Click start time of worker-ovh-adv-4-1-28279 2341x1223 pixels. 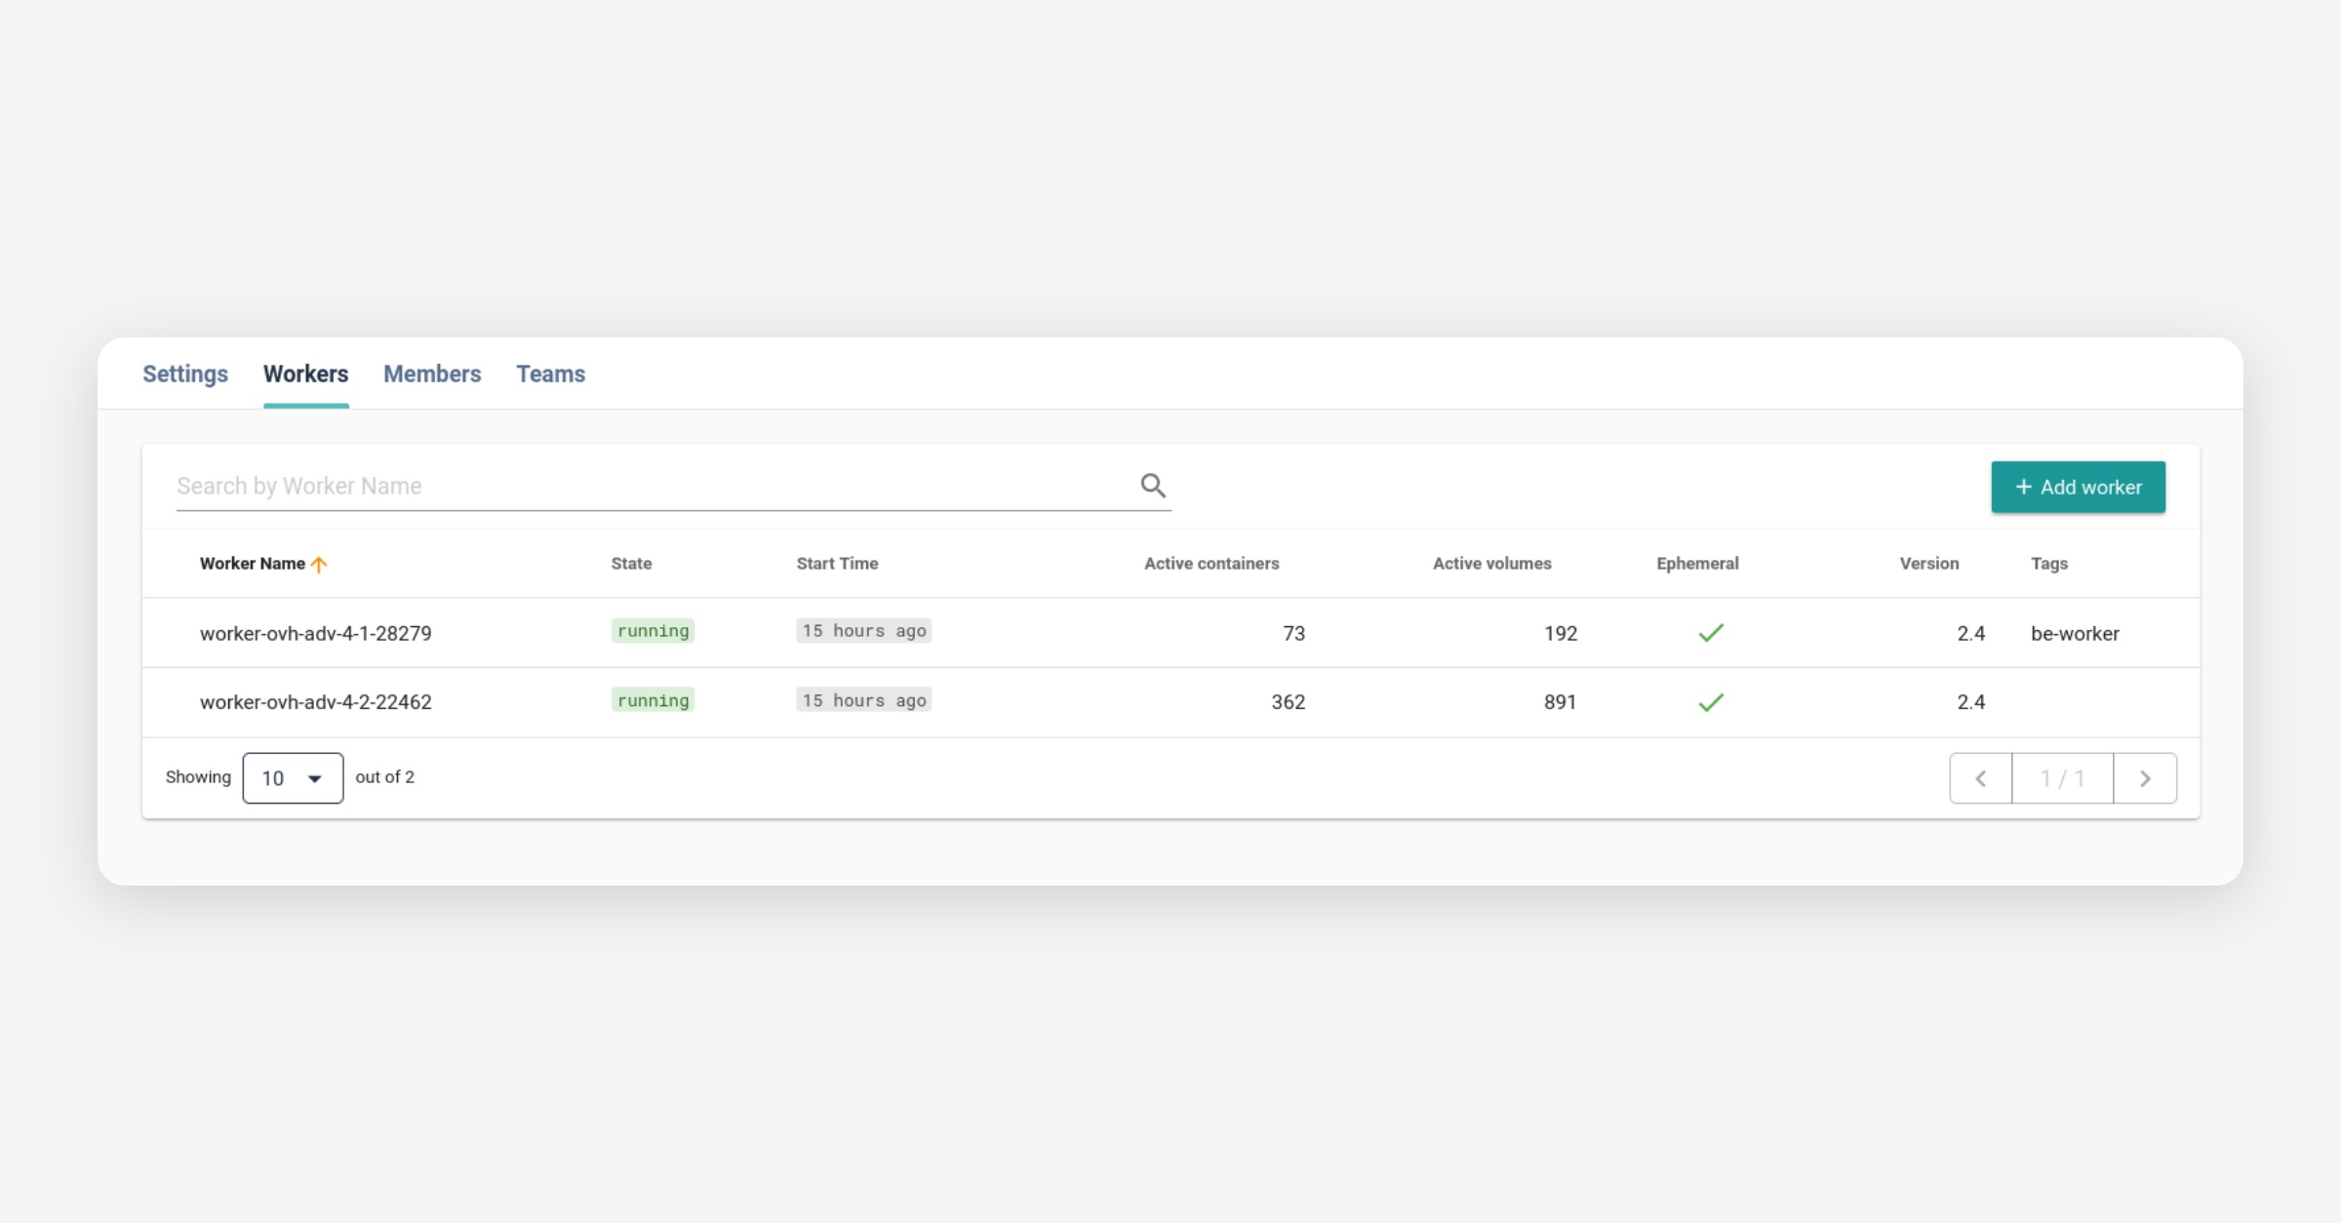(863, 631)
